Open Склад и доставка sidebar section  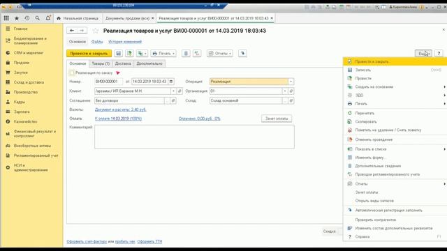click(29, 82)
